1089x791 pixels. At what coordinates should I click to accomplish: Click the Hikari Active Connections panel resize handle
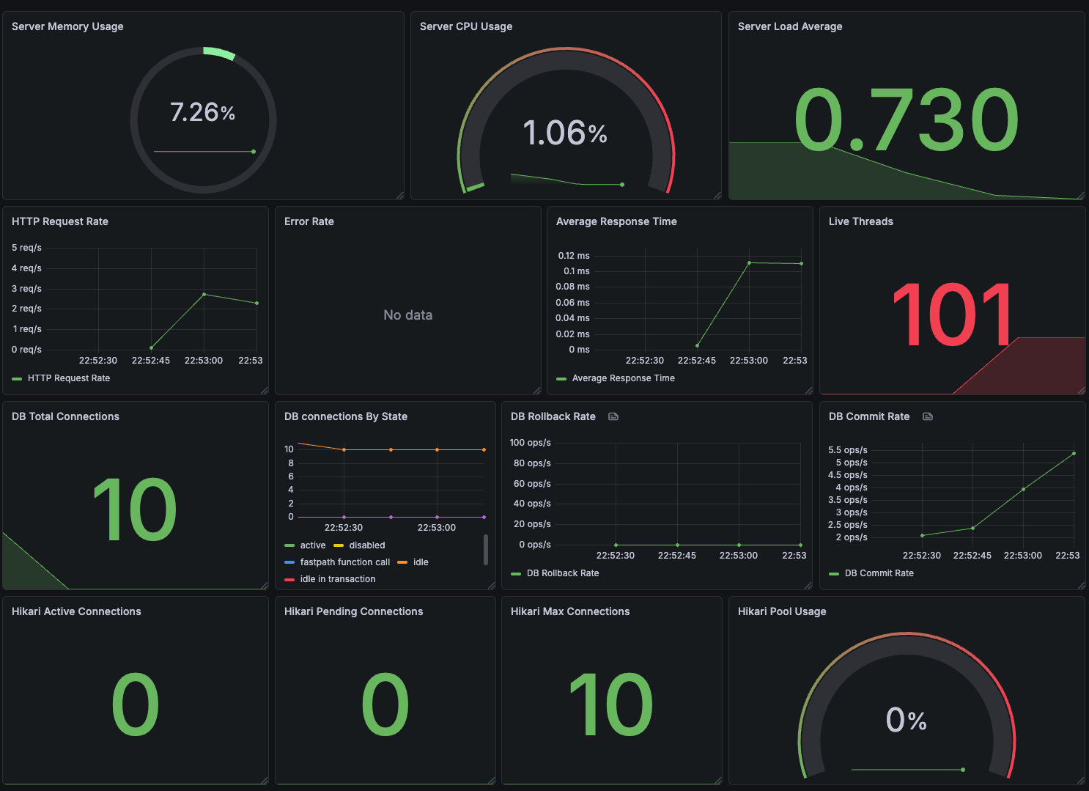pyautogui.click(x=265, y=781)
